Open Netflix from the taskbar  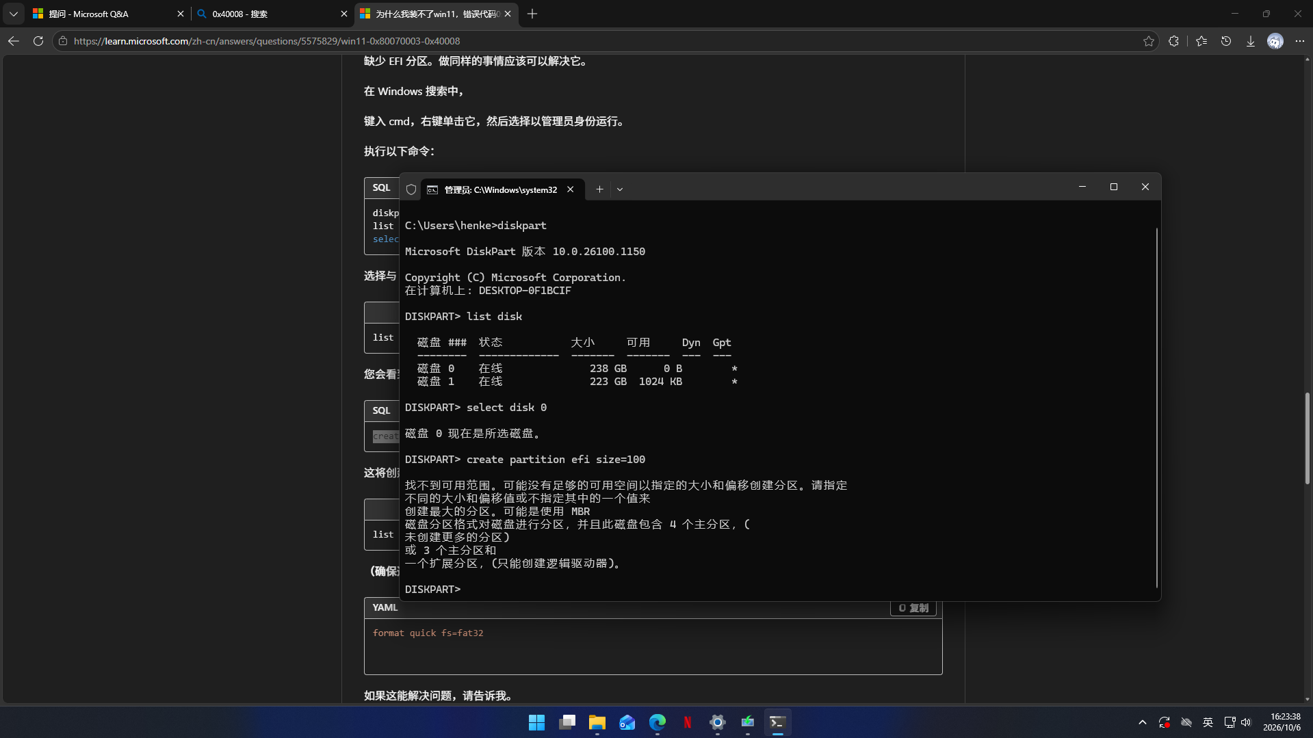[x=688, y=722]
